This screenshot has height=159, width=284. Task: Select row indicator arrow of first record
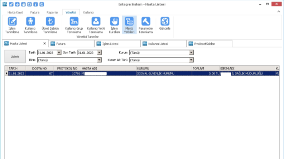[x=6, y=73]
